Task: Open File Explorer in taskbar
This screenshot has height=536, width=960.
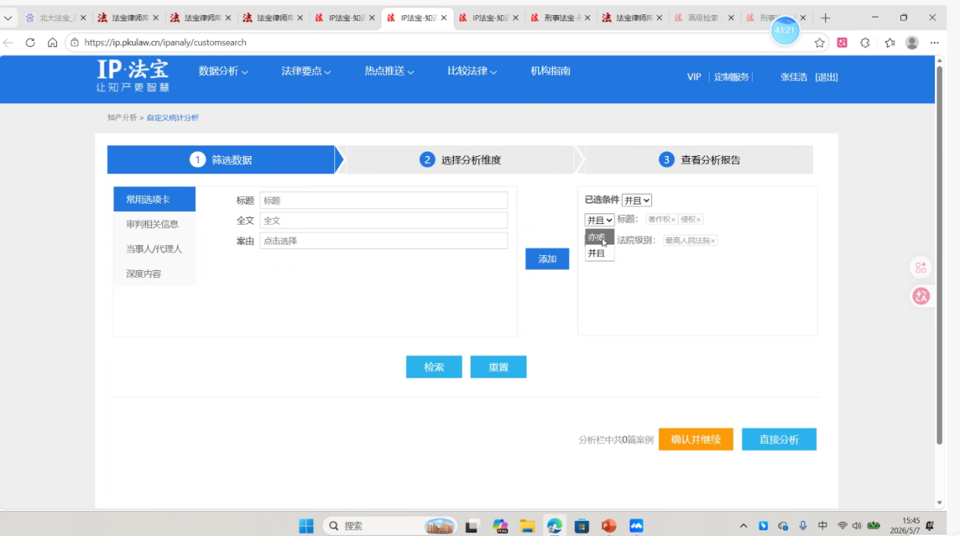Action: tap(527, 525)
